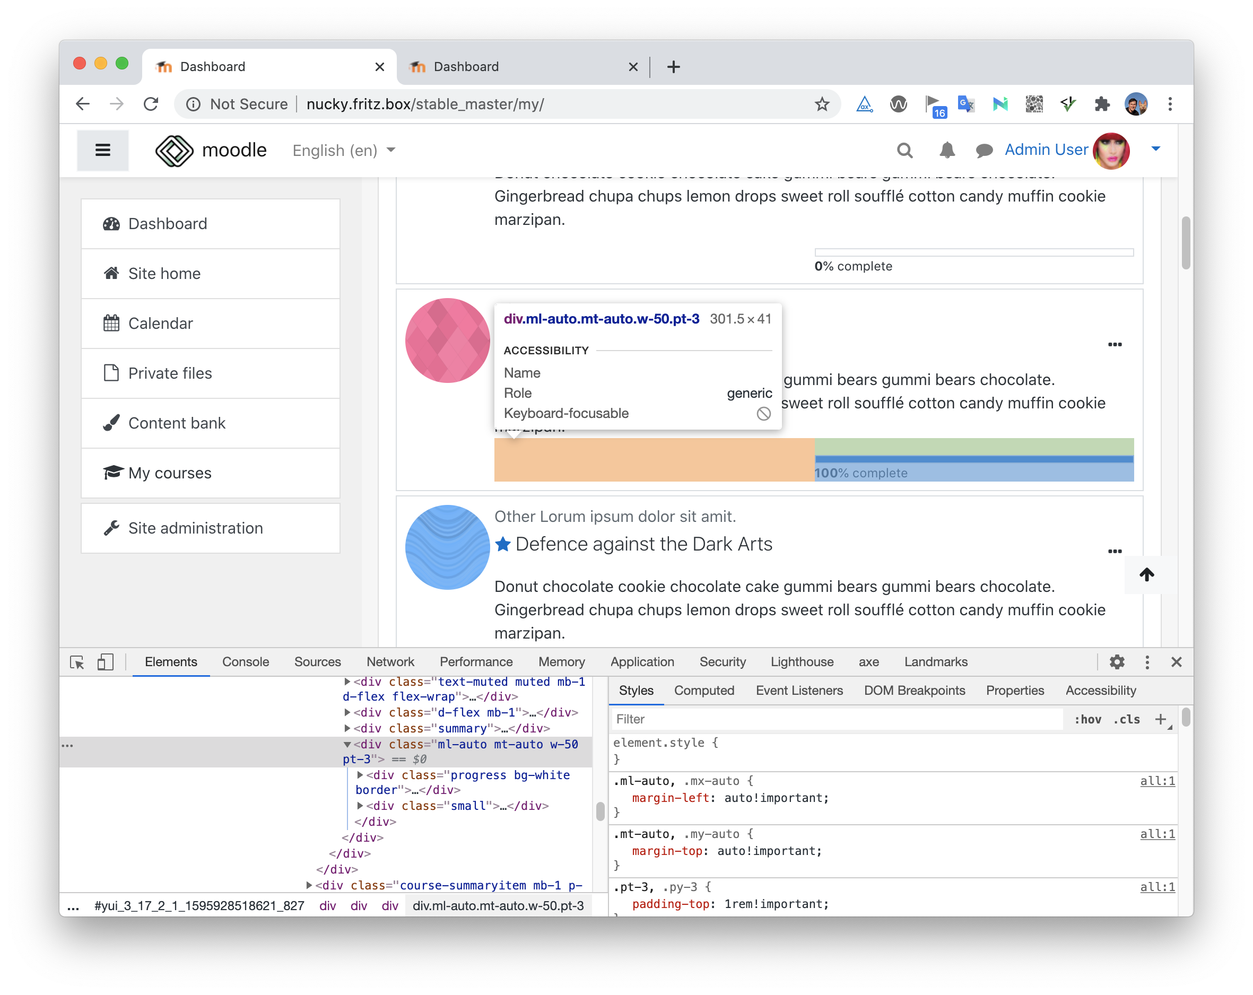Close the first Dashboard tab
Screen dimensions: 1253x995
coord(379,67)
